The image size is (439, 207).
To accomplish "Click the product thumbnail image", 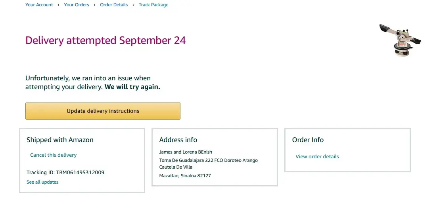I will pyautogui.click(x=399, y=40).
